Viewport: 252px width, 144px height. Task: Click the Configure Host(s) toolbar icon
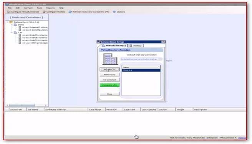44,12
